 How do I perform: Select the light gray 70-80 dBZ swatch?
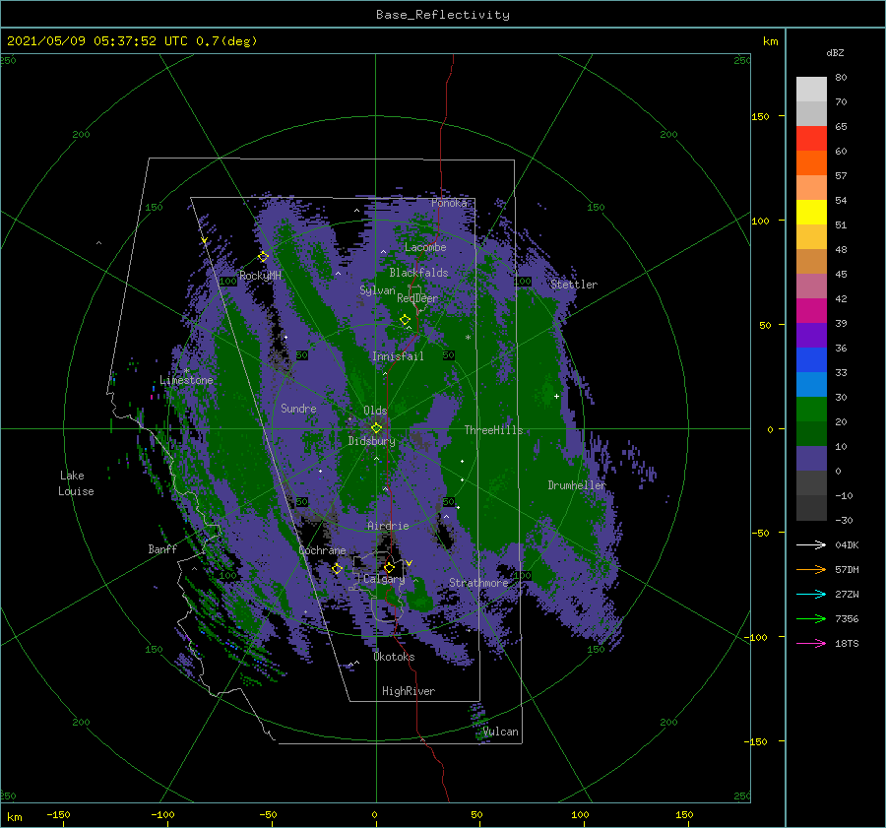pyautogui.click(x=811, y=90)
